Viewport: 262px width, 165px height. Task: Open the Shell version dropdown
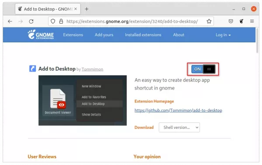pos(179,127)
